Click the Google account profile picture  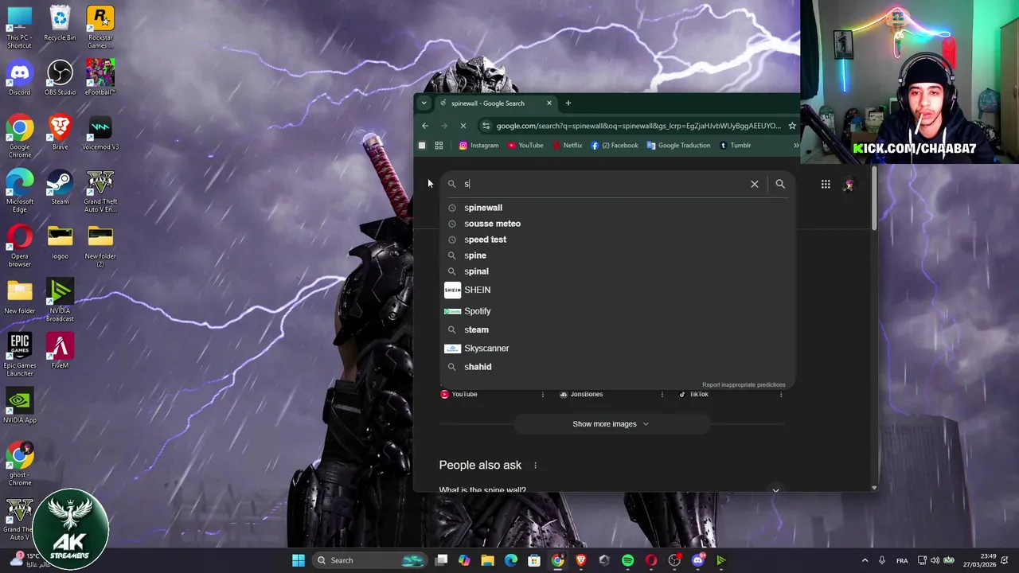click(849, 184)
